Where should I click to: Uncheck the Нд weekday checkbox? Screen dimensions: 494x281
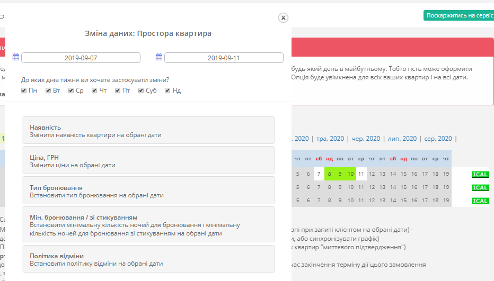click(167, 90)
